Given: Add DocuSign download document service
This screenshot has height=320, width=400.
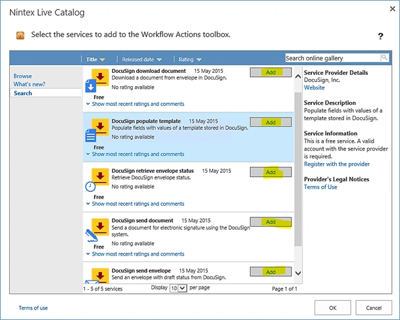Looking at the screenshot, I should (x=270, y=72).
